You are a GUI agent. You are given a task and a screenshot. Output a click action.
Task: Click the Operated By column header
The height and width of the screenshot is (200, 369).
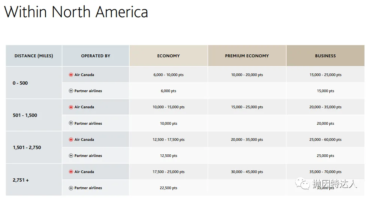pos(96,56)
